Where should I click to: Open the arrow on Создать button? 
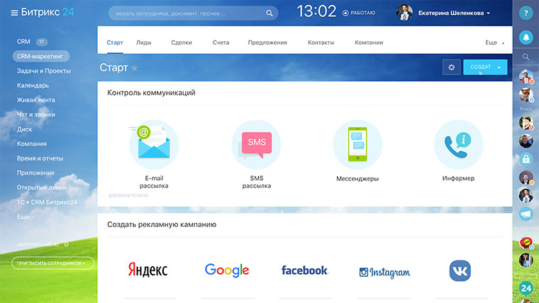click(x=499, y=67)
